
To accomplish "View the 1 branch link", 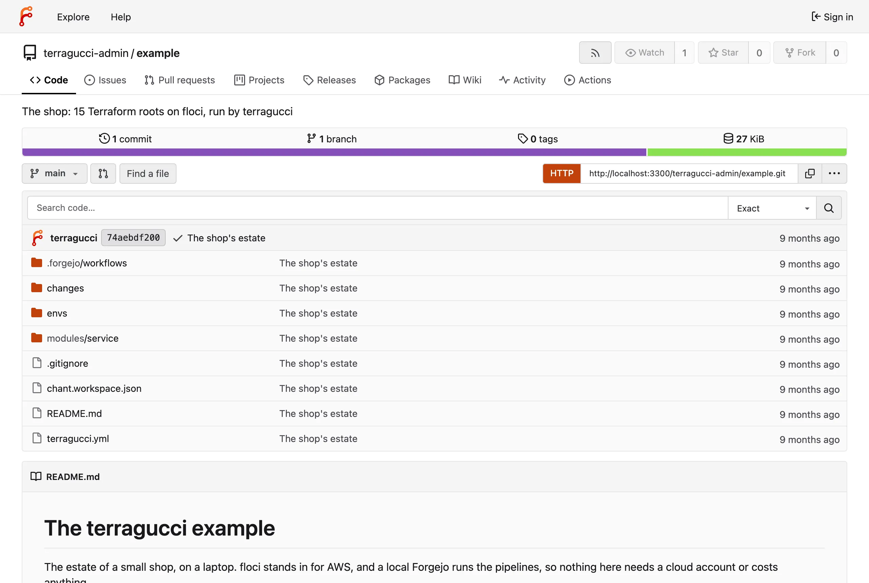I will pyautogui.click(x=332, y=139).
